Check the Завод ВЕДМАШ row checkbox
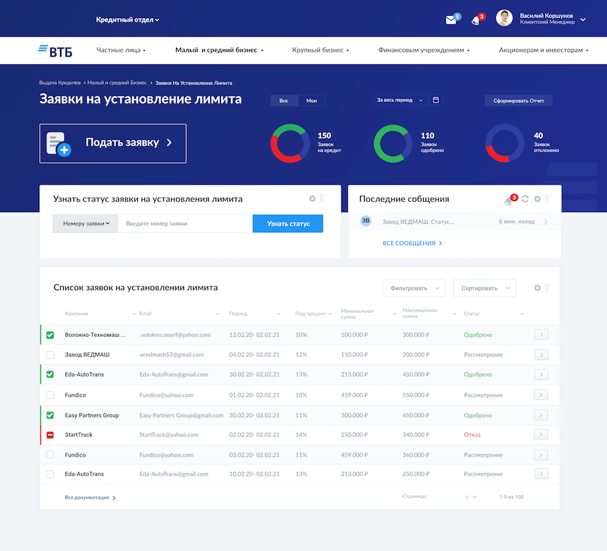The height and width of the screenshot is (551, 607). coord(50,355)
